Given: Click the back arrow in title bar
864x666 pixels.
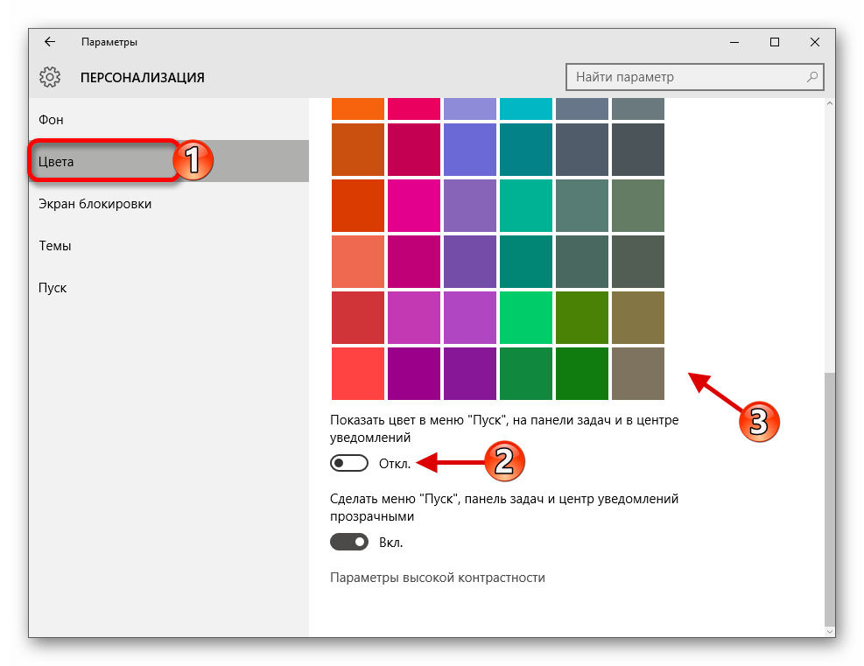Looking at the screenshot, I should point(50,42).
